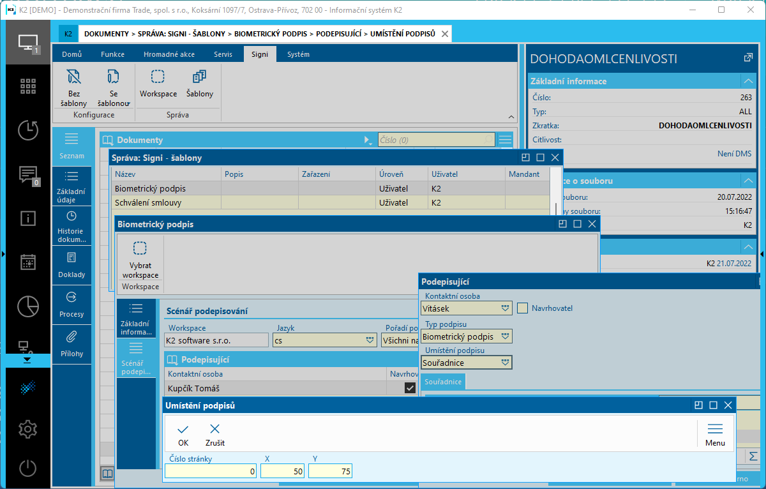Click OK checkmark in Umístění podpisů

coord(183,435)
